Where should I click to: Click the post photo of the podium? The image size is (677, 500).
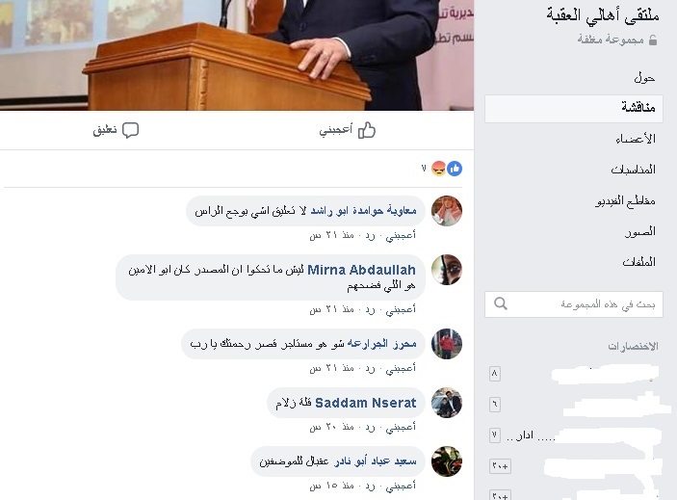click(x=237, y=55)
